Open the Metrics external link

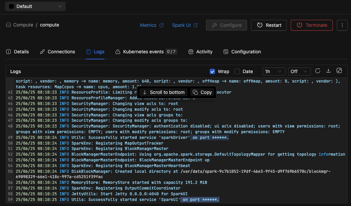152,25
